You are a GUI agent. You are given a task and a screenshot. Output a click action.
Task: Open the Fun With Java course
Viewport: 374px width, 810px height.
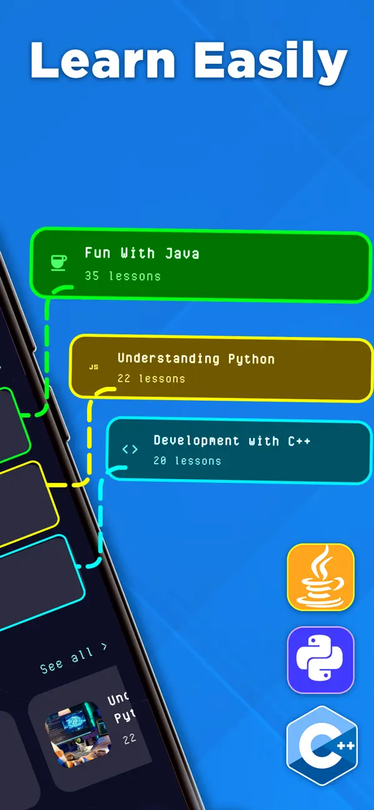(x=201, y=266)
